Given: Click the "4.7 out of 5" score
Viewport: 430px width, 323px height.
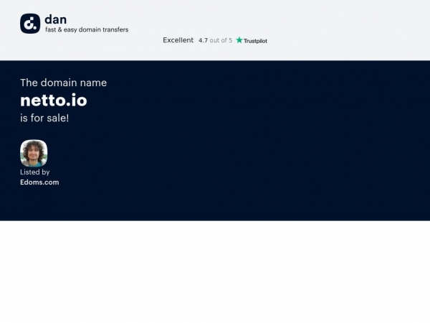Looking at the screenshot, I should pyautogui.click(x=215, y=40).
